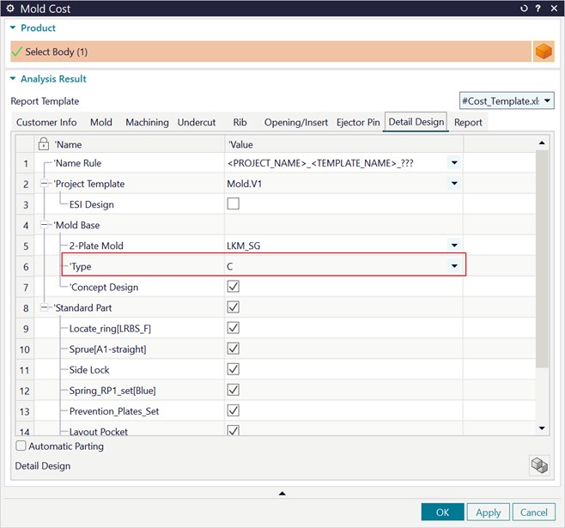Click the scrollbar down arrow

(x=542, y=428)
